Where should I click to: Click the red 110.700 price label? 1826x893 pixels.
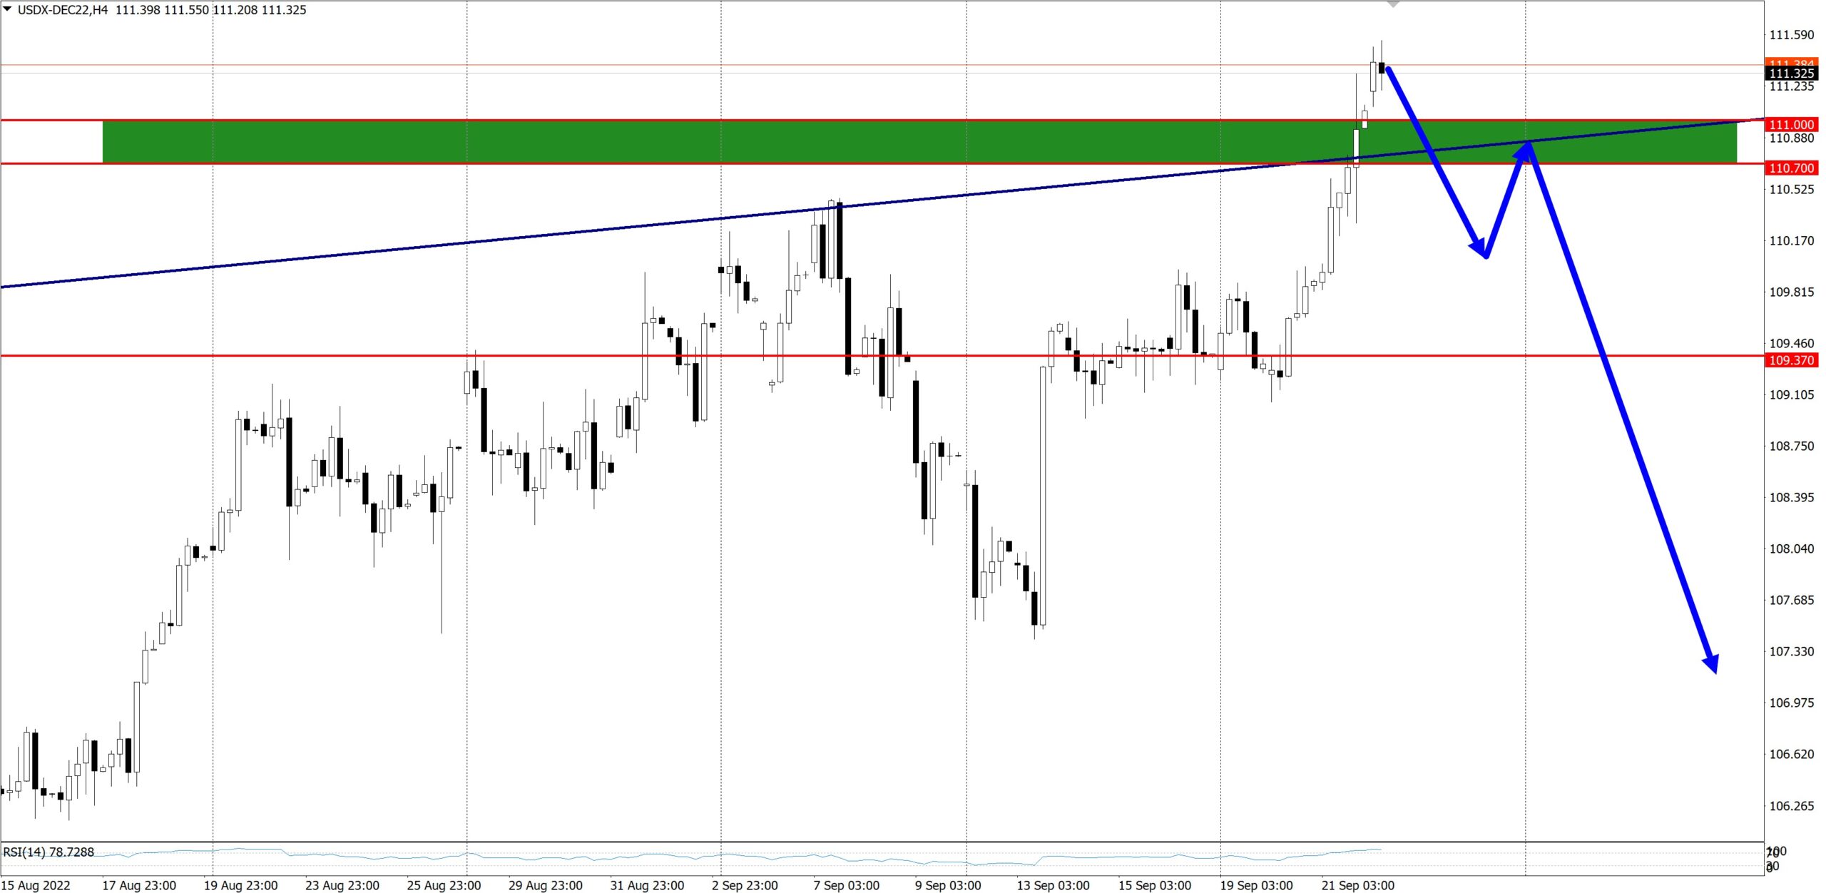[1791, 168]
